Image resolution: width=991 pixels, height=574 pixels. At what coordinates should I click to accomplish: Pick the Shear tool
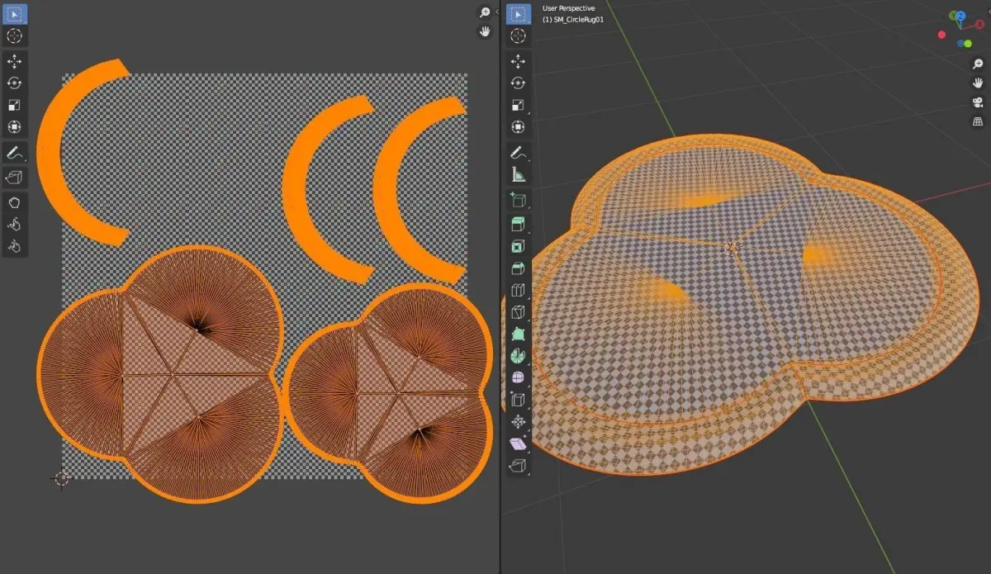[x=518, y=444]
